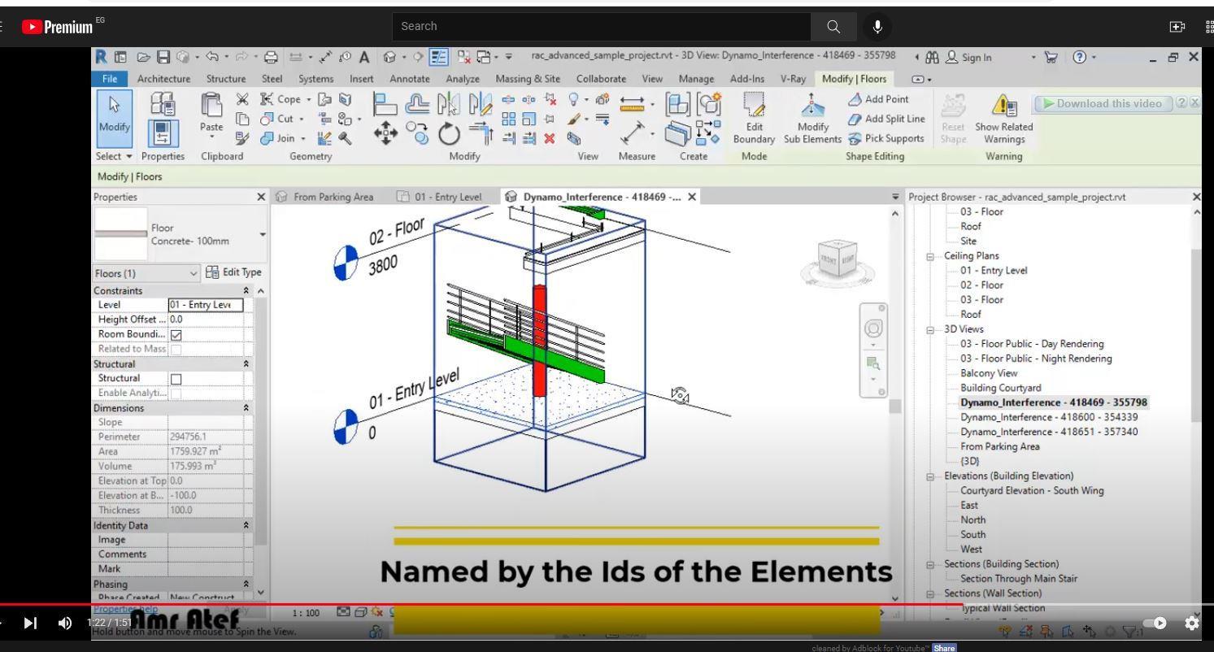Click the Modify selection tool
The image size is (1214, 652).
pos(113,118)
